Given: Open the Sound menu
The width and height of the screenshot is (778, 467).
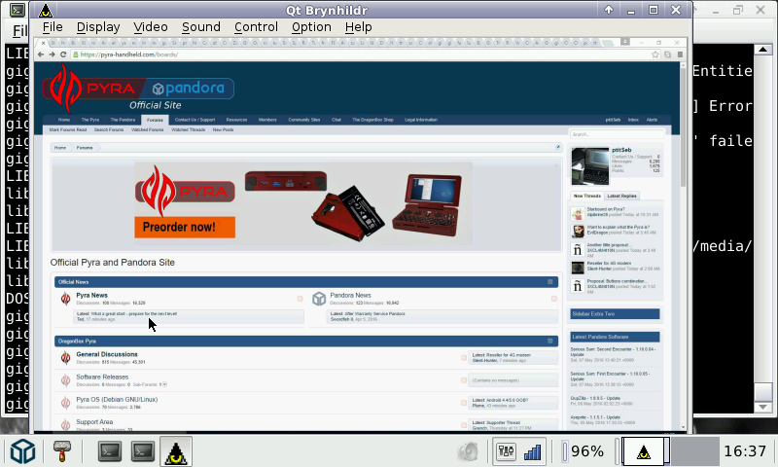Looking at the screenshot, I should pyautogui.click(x=200, y=27).
